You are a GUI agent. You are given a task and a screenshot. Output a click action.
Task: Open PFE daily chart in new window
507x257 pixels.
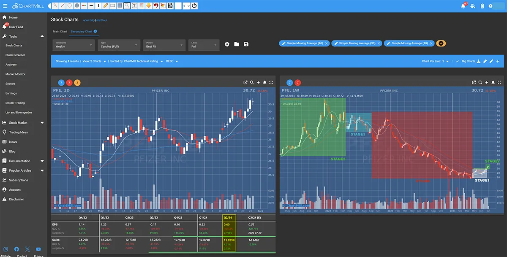(x=245, y=82)
